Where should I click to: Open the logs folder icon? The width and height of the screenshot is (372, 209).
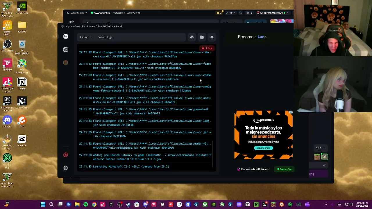(x=202, y=37)
